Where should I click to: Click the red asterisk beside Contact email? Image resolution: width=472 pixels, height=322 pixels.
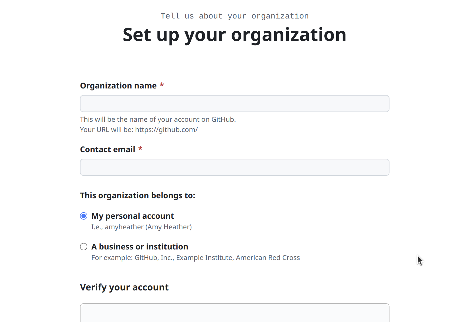tap(140, 149)
